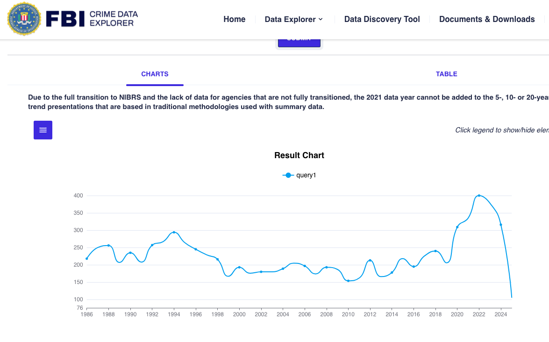549x342 pixels.
Task: Select the 2020 data point on chart
Action: point(457,227)
